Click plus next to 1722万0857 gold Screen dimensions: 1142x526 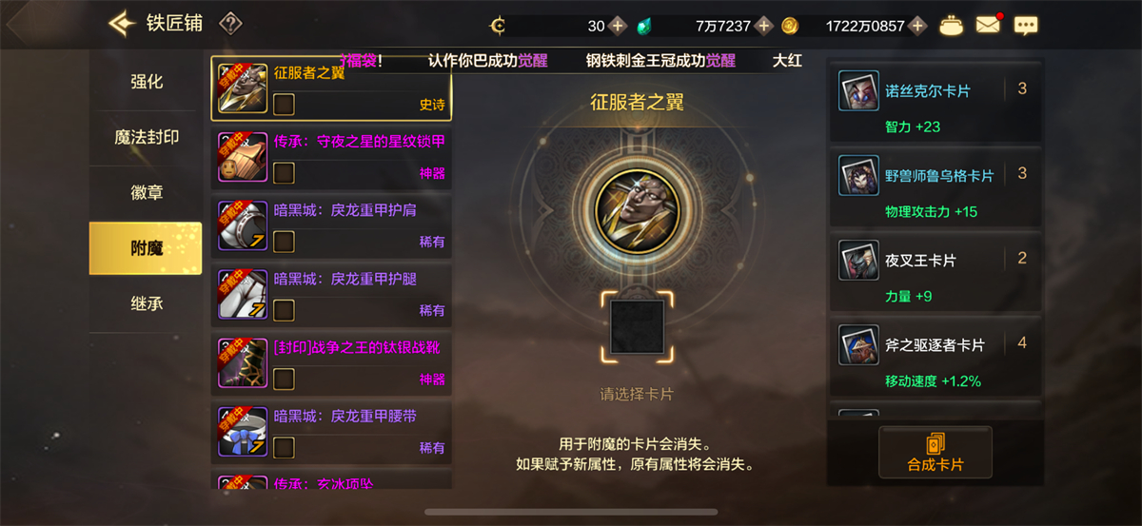[x=917, y=26]
